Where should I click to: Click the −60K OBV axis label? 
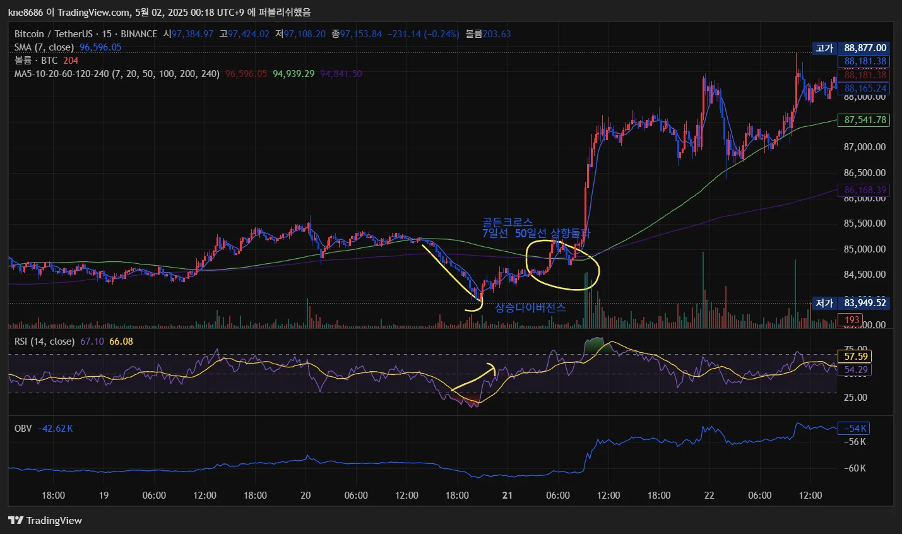(x=855, y=468)
